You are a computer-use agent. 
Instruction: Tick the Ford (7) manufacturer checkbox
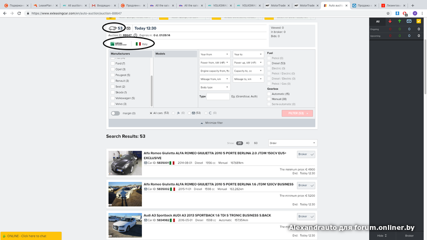[113, 63]
